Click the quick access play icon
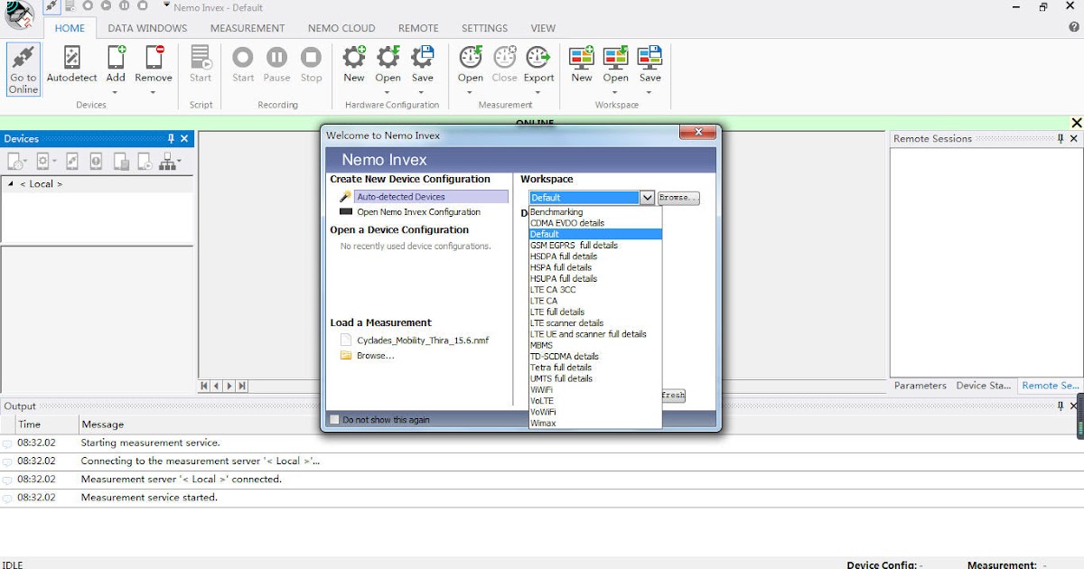1084x569 pixels. [x=106, y=6]
